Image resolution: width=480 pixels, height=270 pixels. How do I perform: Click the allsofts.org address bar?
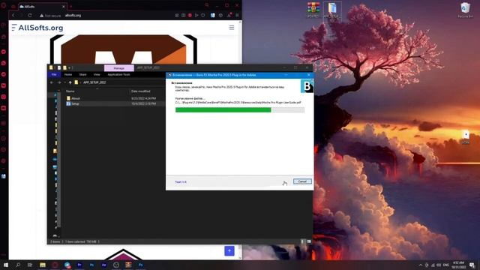click(x=73, y=15)
